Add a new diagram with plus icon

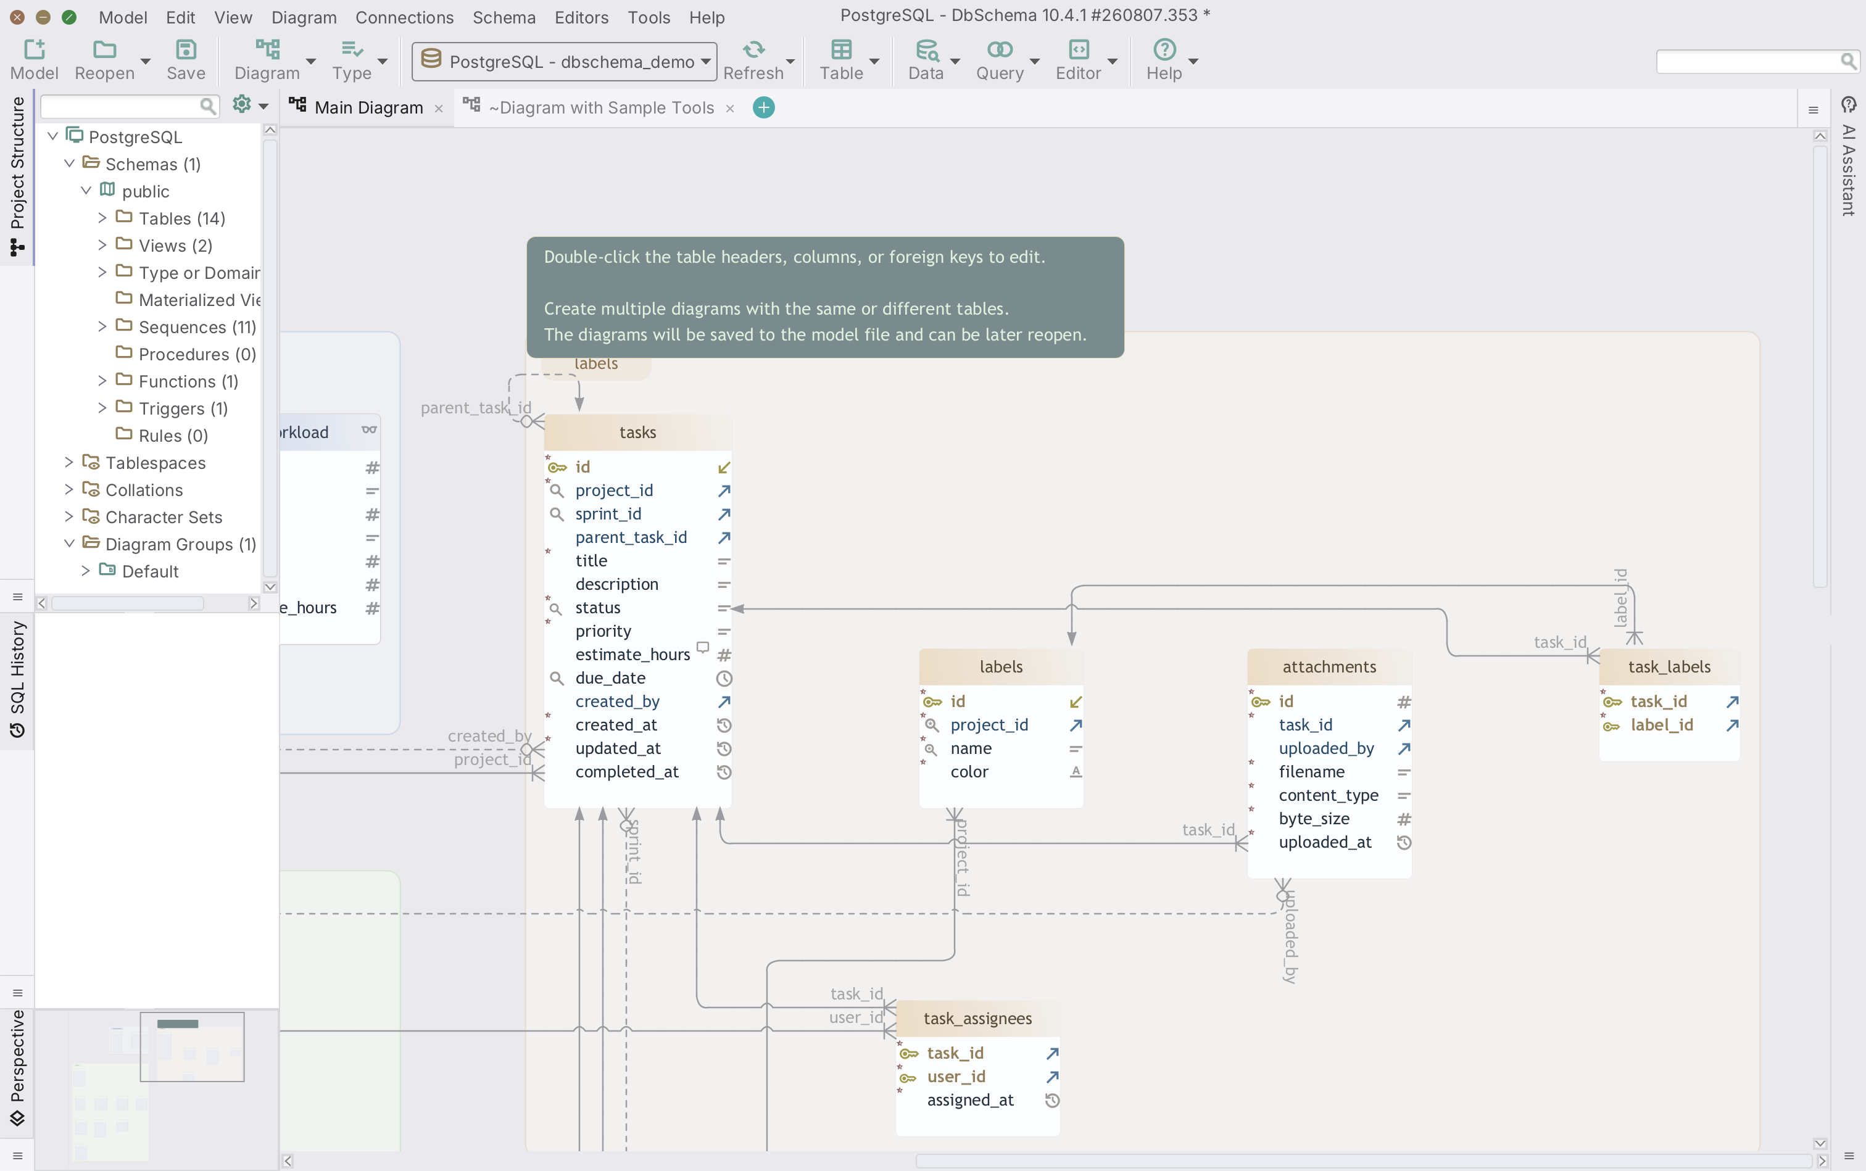pos(763,107)
